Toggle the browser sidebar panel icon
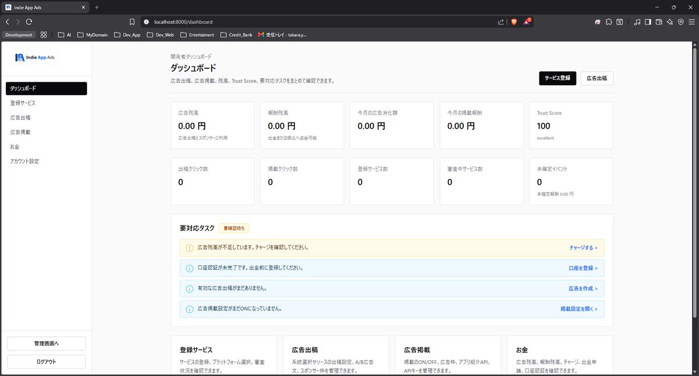 648,22
